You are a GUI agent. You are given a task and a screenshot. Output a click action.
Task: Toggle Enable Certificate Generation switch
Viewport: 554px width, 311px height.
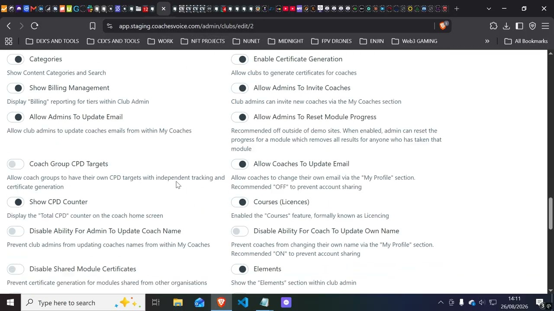[240, 59]
